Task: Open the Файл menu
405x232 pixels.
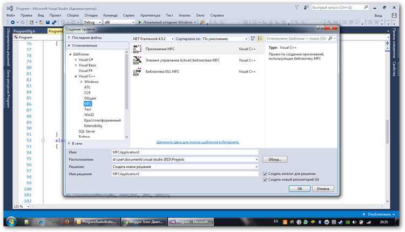Action: [10, 15]
